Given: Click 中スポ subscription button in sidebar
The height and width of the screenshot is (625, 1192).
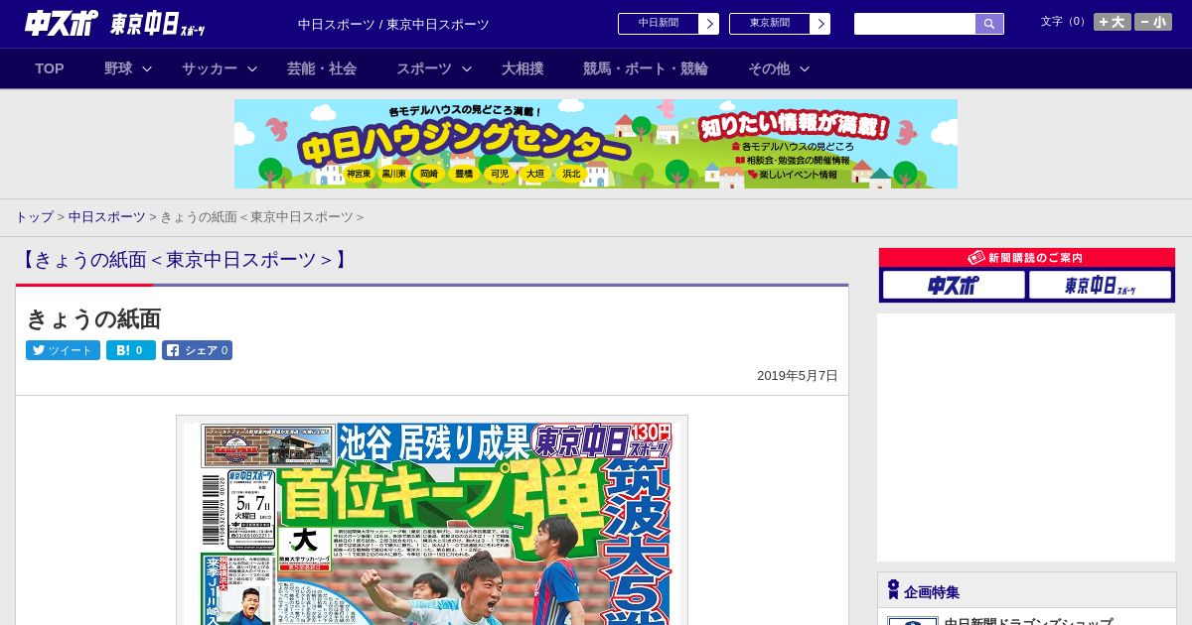Looking at the screenshot, I should pyautogui.click(x=954, y=285).
